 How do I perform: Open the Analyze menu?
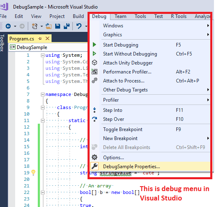(x=202, y=16)
